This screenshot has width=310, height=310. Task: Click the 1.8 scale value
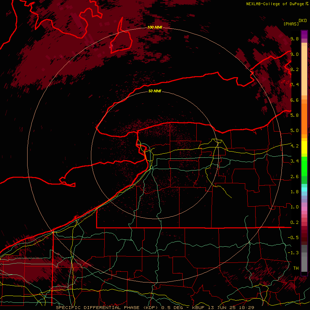294,192
